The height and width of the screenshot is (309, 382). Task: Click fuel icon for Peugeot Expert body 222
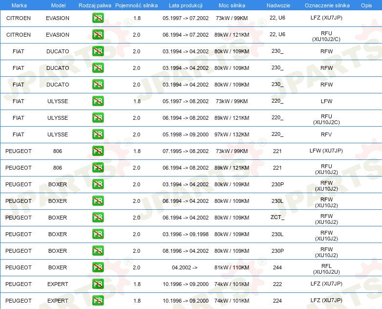[x=98, y=284]
